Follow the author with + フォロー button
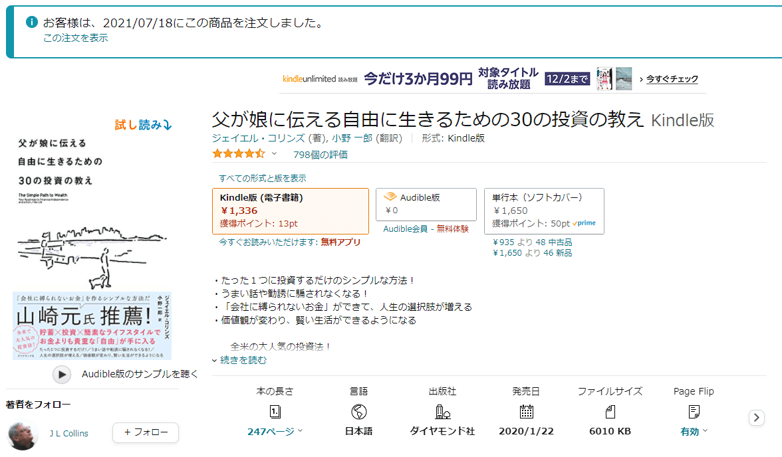Screen dimensions: 782x457 (x=146, y=432)
